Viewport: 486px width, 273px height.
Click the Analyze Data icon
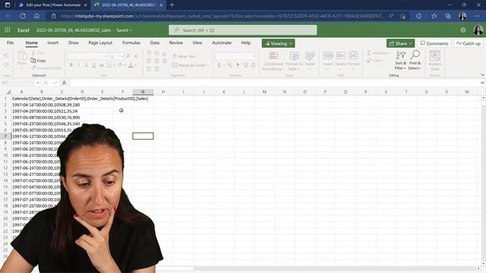point(435,55)
